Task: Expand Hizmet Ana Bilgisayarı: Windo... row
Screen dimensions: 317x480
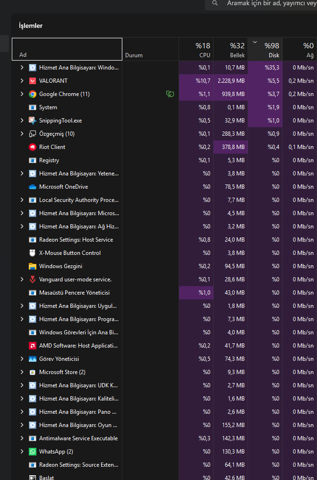Action: [x=22, y=67]
